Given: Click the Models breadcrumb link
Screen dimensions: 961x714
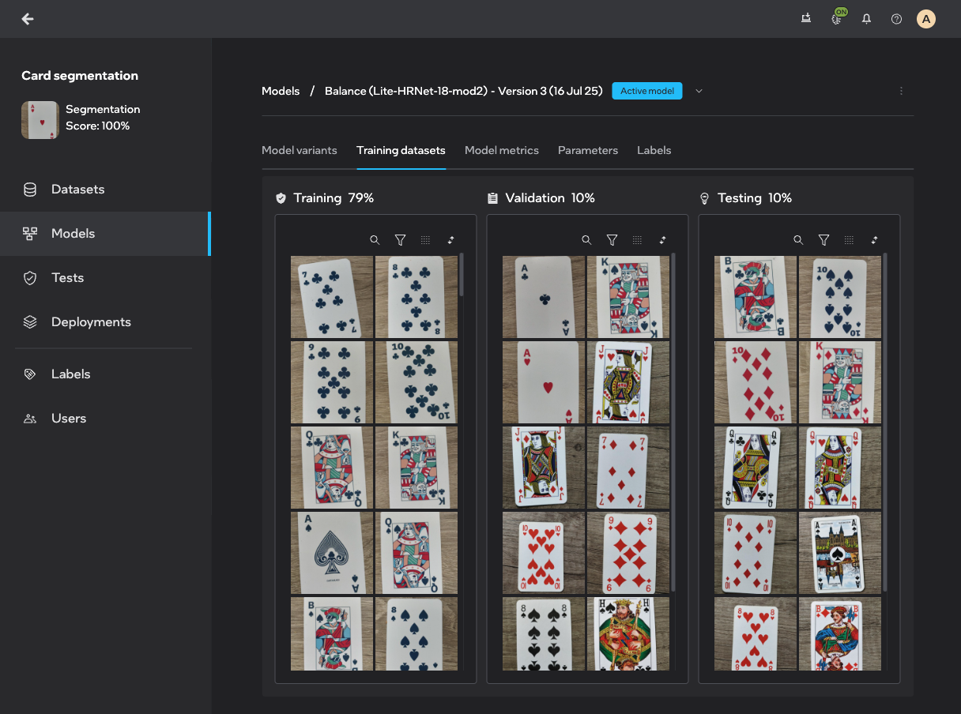Looking at the screenshot, I should (281, 91).
